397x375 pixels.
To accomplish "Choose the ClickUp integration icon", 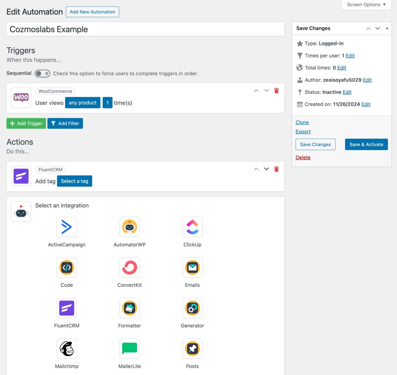I will pyautogui.click(x=192, y=227).
